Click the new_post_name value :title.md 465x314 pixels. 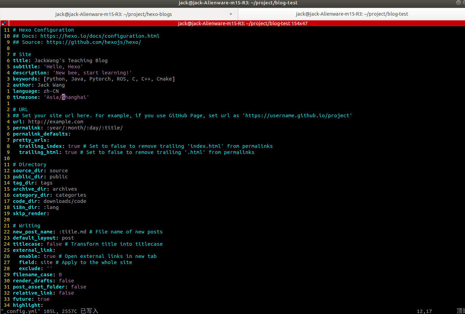coord(72,232)
